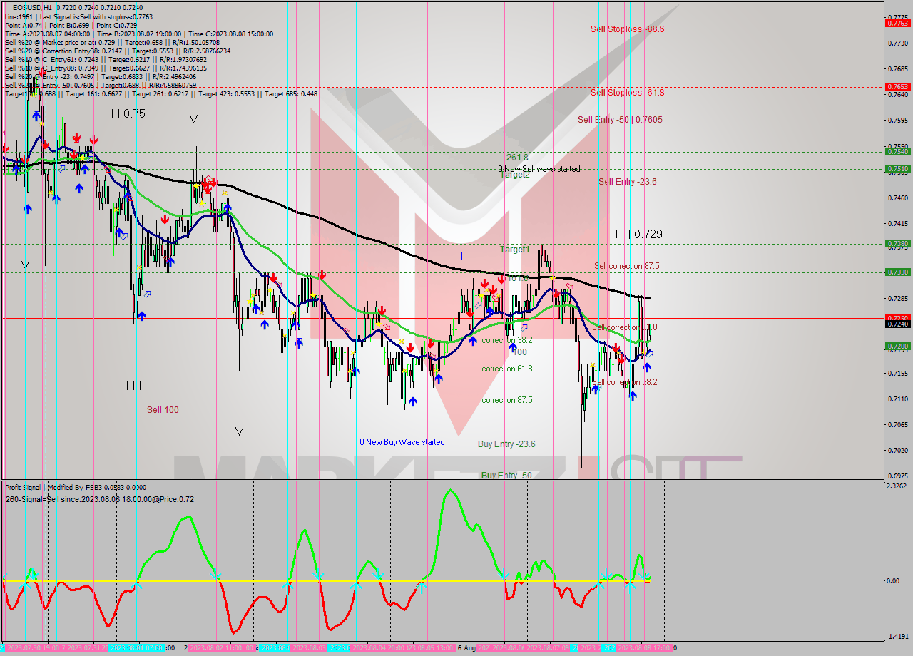Select the 'Sell Stoploss -61.8' label
Image resolution: width=913 pixels, height=656 pixels.
(628, 93)
